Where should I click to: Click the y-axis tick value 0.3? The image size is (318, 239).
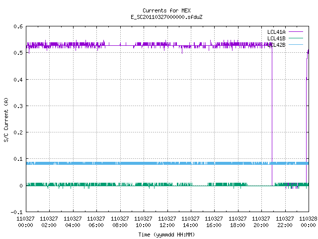tap(18, 106)
